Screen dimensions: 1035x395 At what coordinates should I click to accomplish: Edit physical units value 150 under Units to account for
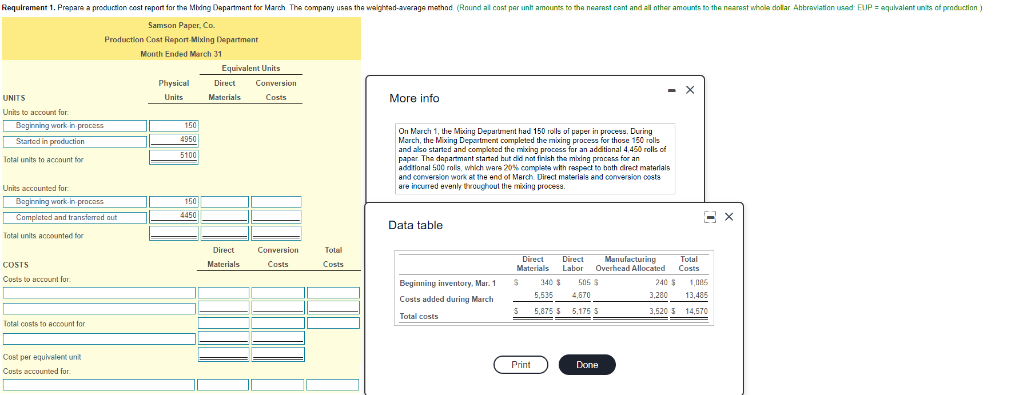174,125
